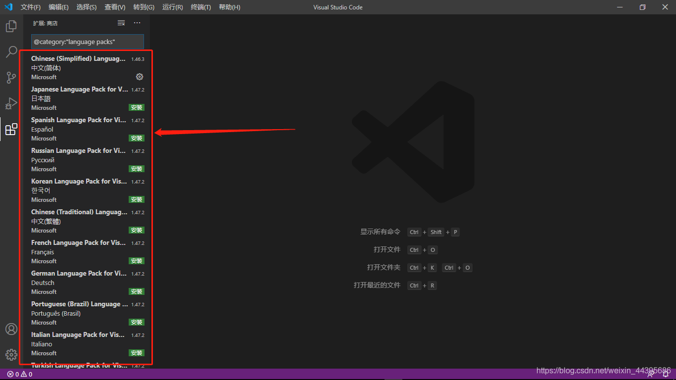Install the Spanish Language Pack
This screenshot has height=380, width=676.
pos(137,138)
